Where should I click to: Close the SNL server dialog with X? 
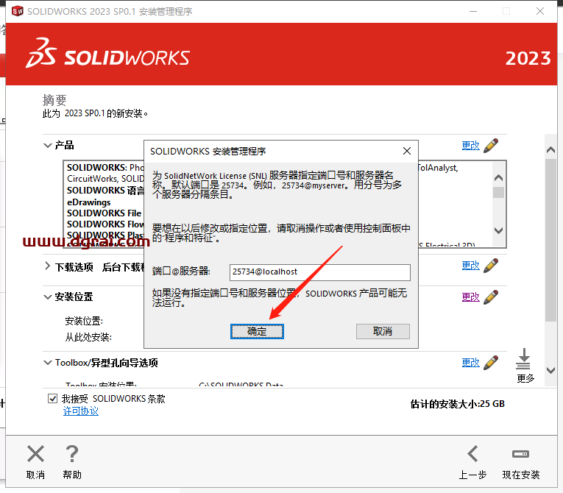[x=407, y=151]
